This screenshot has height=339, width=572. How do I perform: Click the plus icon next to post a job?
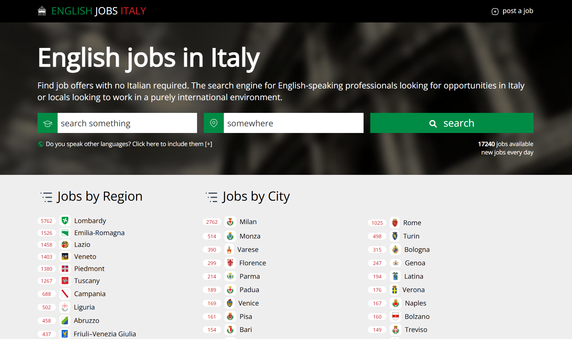495,11
